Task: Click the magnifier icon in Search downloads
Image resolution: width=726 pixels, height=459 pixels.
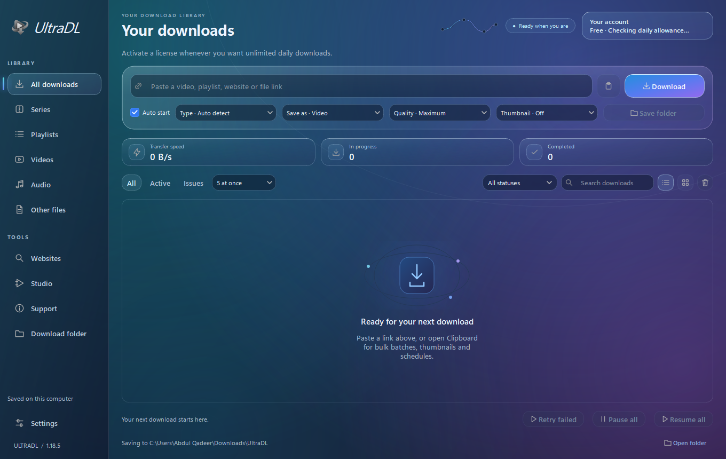Action: (570, 183)
